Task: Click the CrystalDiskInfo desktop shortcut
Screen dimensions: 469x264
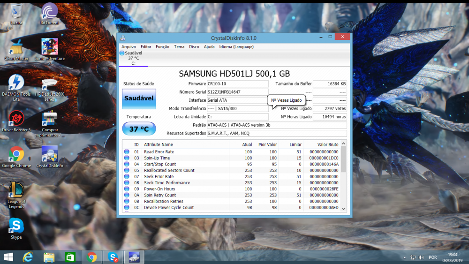Action: tap(50, 154)
